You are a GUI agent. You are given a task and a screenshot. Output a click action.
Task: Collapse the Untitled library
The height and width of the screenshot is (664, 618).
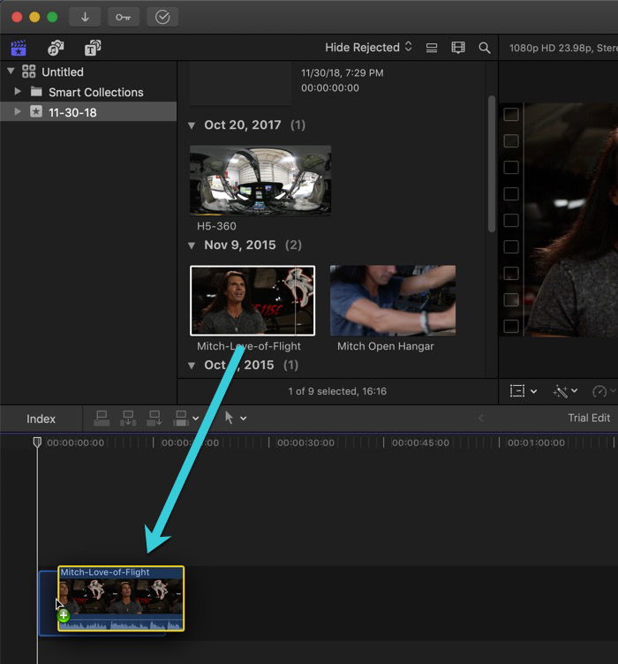pos(11,72)
